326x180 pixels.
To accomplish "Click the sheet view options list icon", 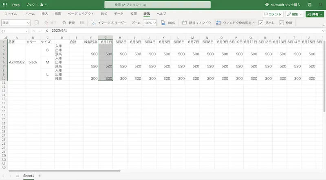I will coord(82,23).
